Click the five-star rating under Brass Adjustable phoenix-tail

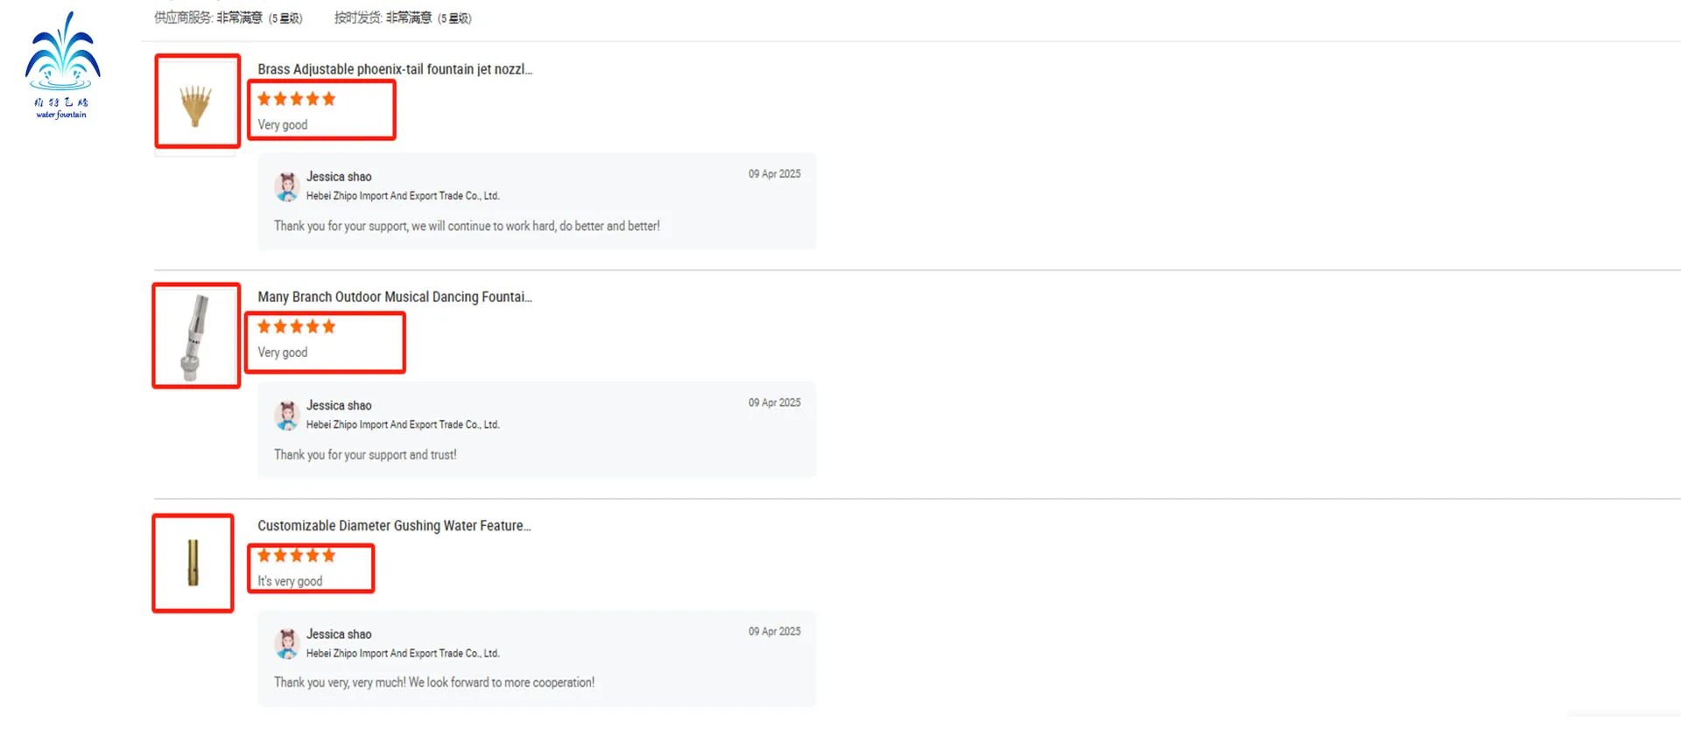click(296, 100)
